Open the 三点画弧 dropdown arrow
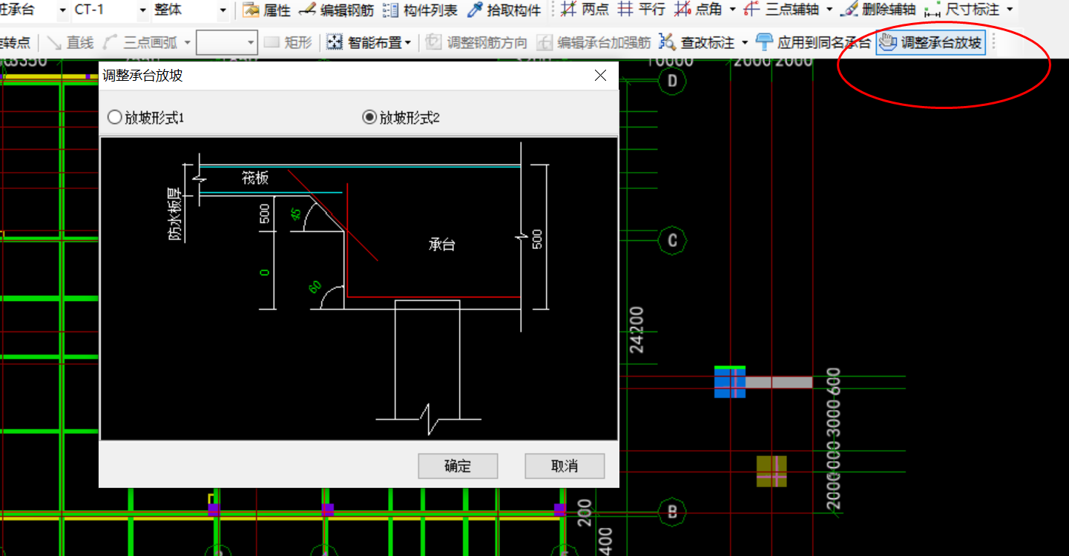1069x556 pixels. click(187, 42)
